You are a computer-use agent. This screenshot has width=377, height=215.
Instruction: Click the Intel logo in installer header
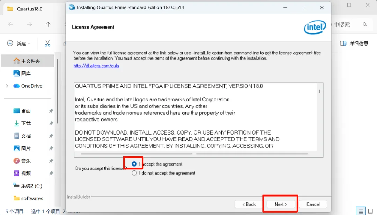coord(315,27)
